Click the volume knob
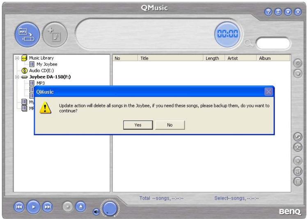Screen dimensions: 307x219 point(110,208)
